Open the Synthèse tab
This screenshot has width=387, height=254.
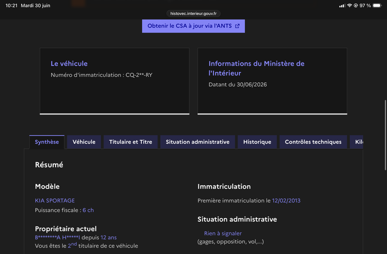(x=47, y=142)
